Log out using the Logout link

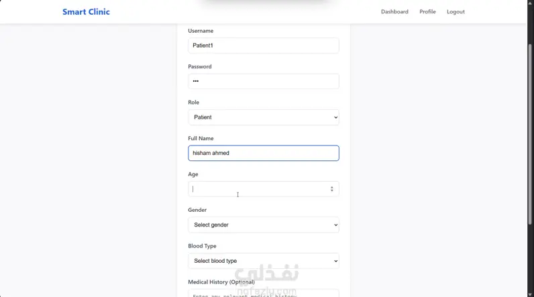[456, 12]
